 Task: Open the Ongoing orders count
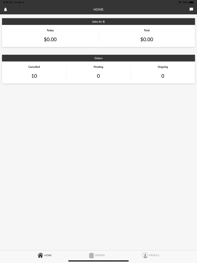tap(163, 76)
